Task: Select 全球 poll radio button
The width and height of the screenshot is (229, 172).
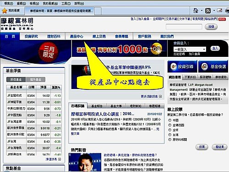Action: pos(169,130)
